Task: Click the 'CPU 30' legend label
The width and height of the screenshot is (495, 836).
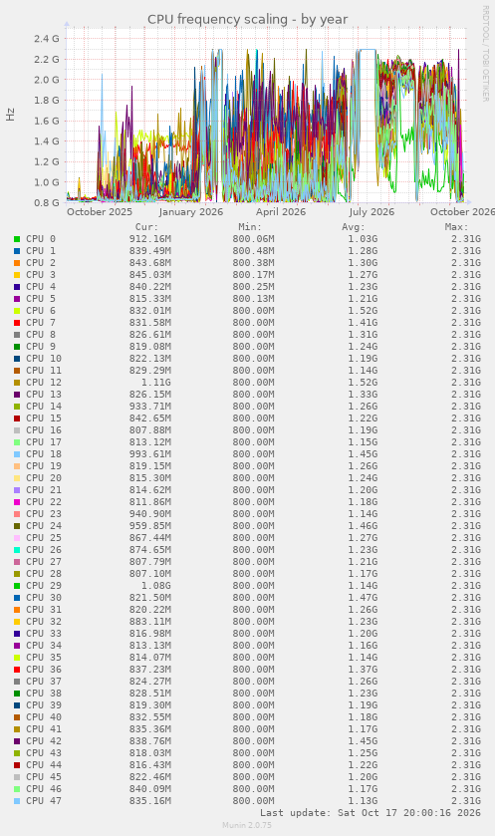Action: coord(44,597)
